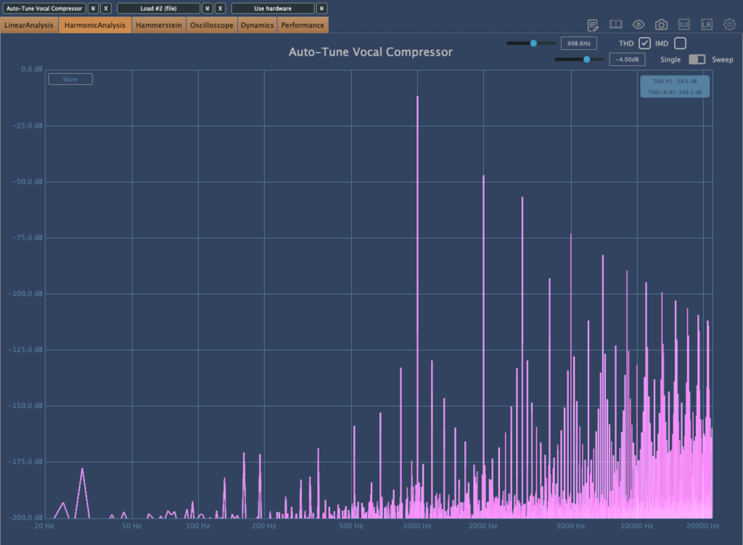Click the M button beside Load #2 (file)
743x545 pixels.
207,9
